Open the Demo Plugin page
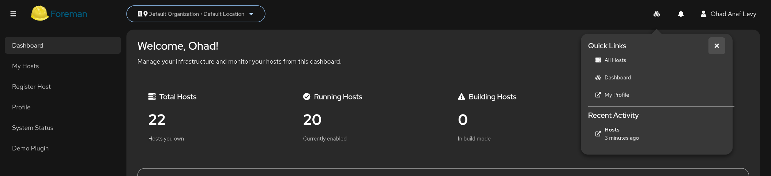 [x=30, y=148]
